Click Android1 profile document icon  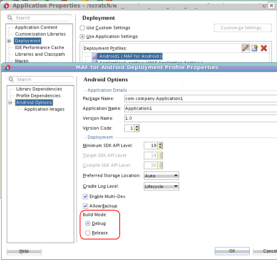(94, 56)
